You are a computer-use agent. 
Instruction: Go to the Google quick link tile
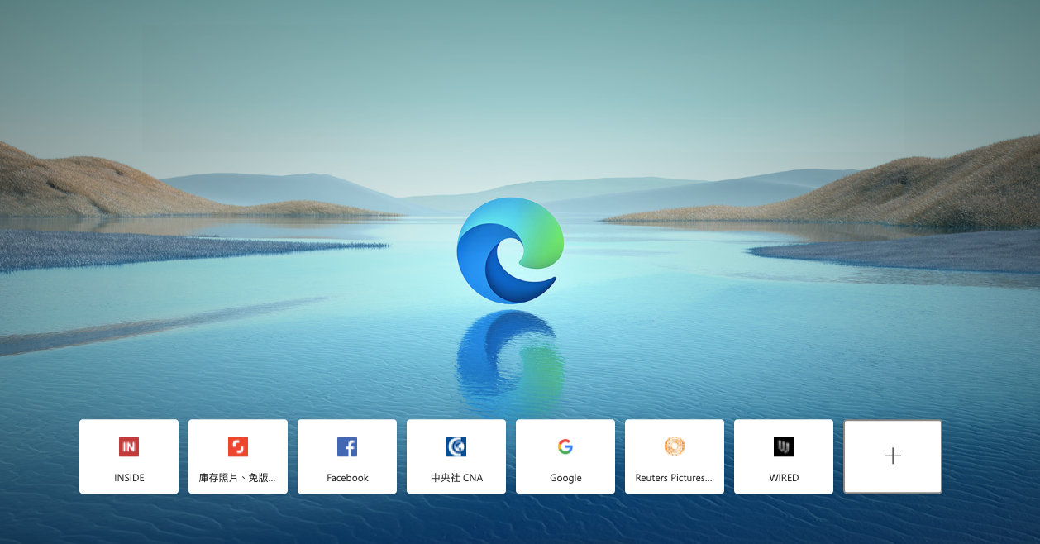coord(565,456)
